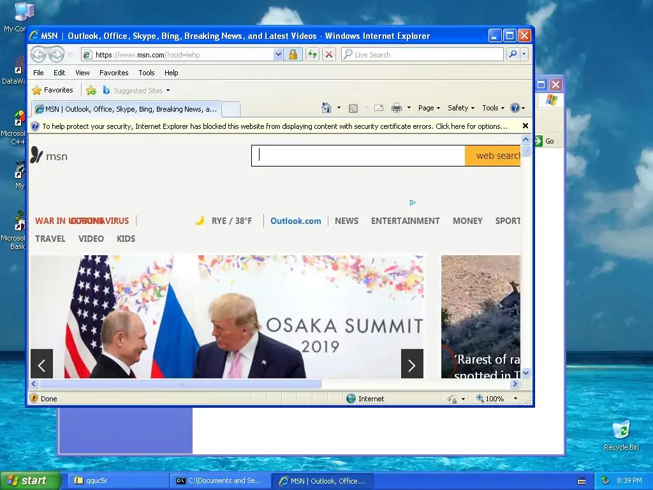The width and height of the screenshot is (653, 490).
Task: Click the vertical scrollbar up arrow
Action: coord(525,140)
